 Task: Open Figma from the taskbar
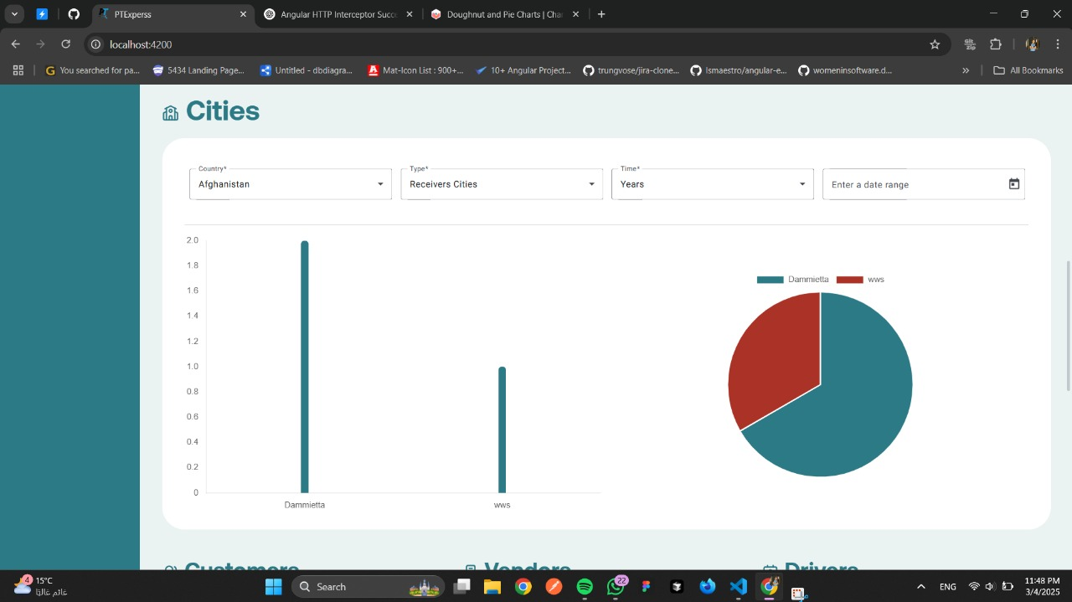[646, 587]
